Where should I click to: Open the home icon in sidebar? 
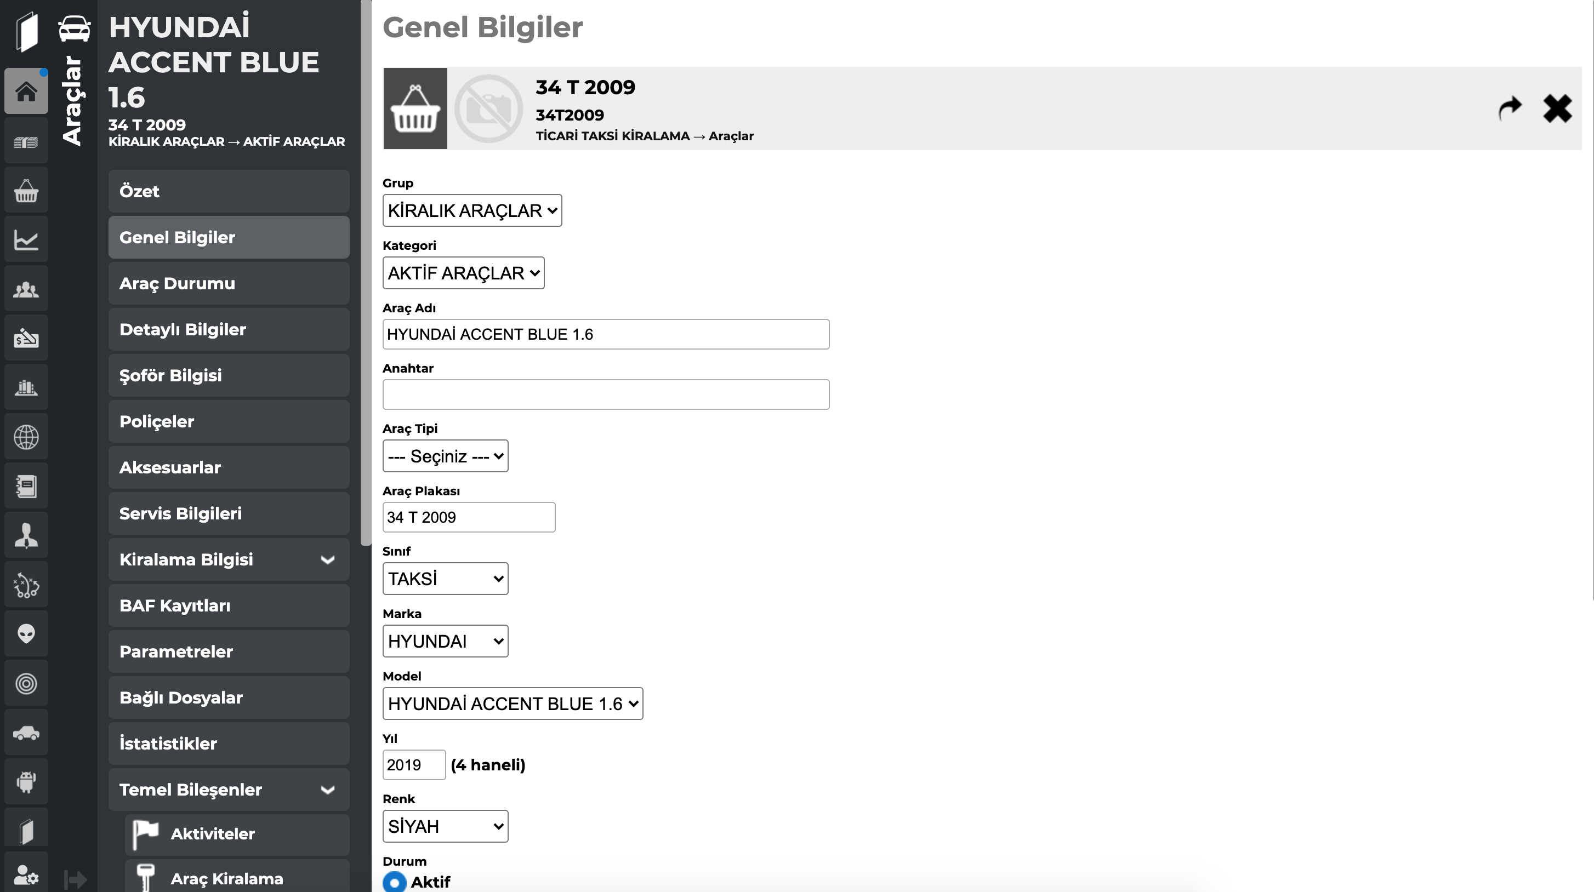coord(26,92)
